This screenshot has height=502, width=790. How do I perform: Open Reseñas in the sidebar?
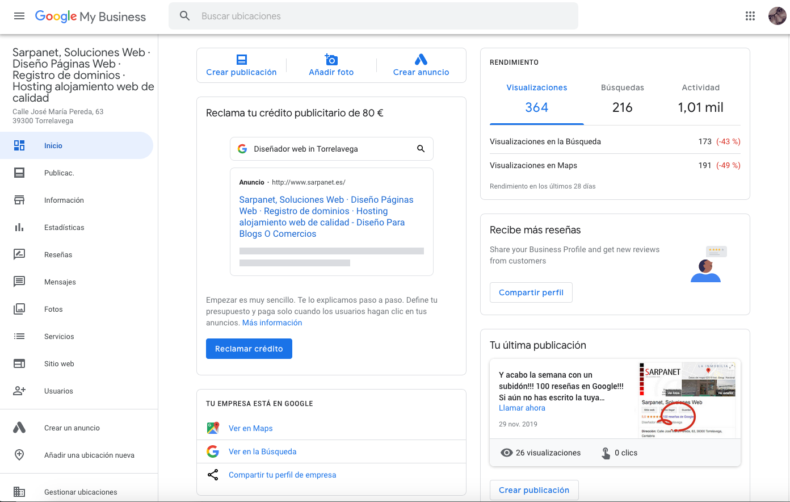coord(77,254)
